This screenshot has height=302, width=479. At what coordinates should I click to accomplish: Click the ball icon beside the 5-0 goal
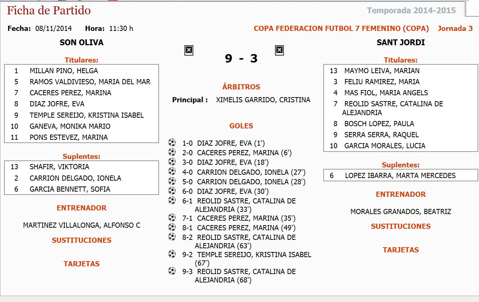click(x=172, y=181)
